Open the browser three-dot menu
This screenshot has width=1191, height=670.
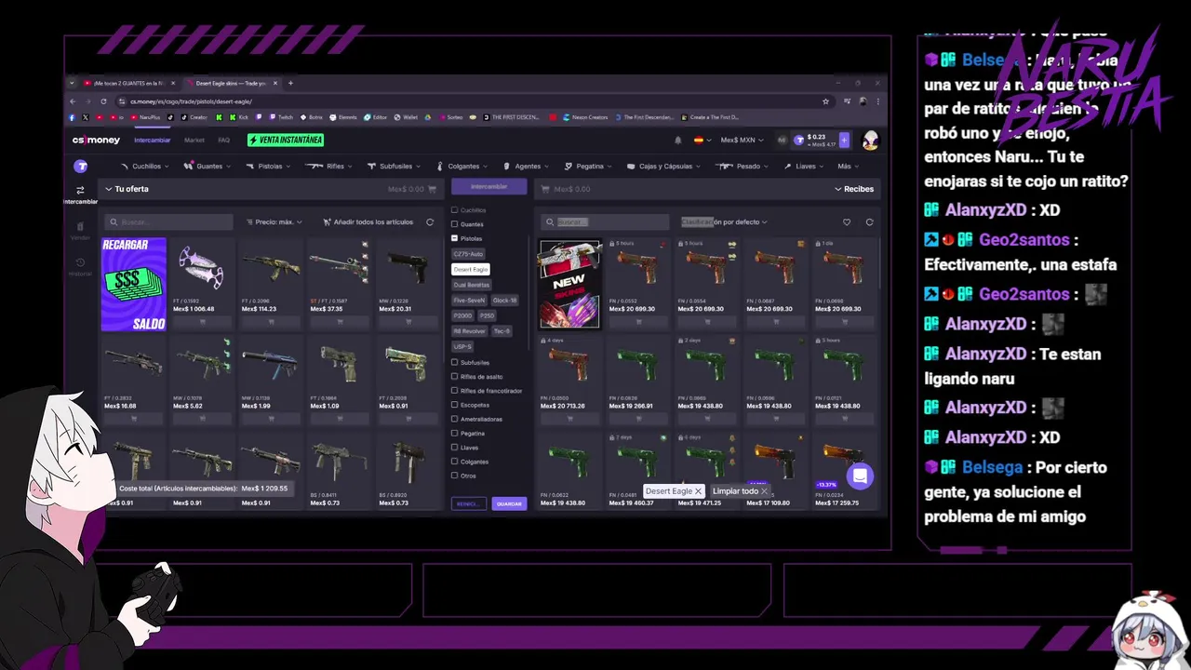tap(877, 101)
